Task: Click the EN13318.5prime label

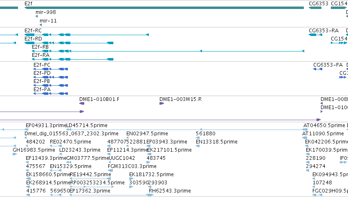Action: coord(217,142)
